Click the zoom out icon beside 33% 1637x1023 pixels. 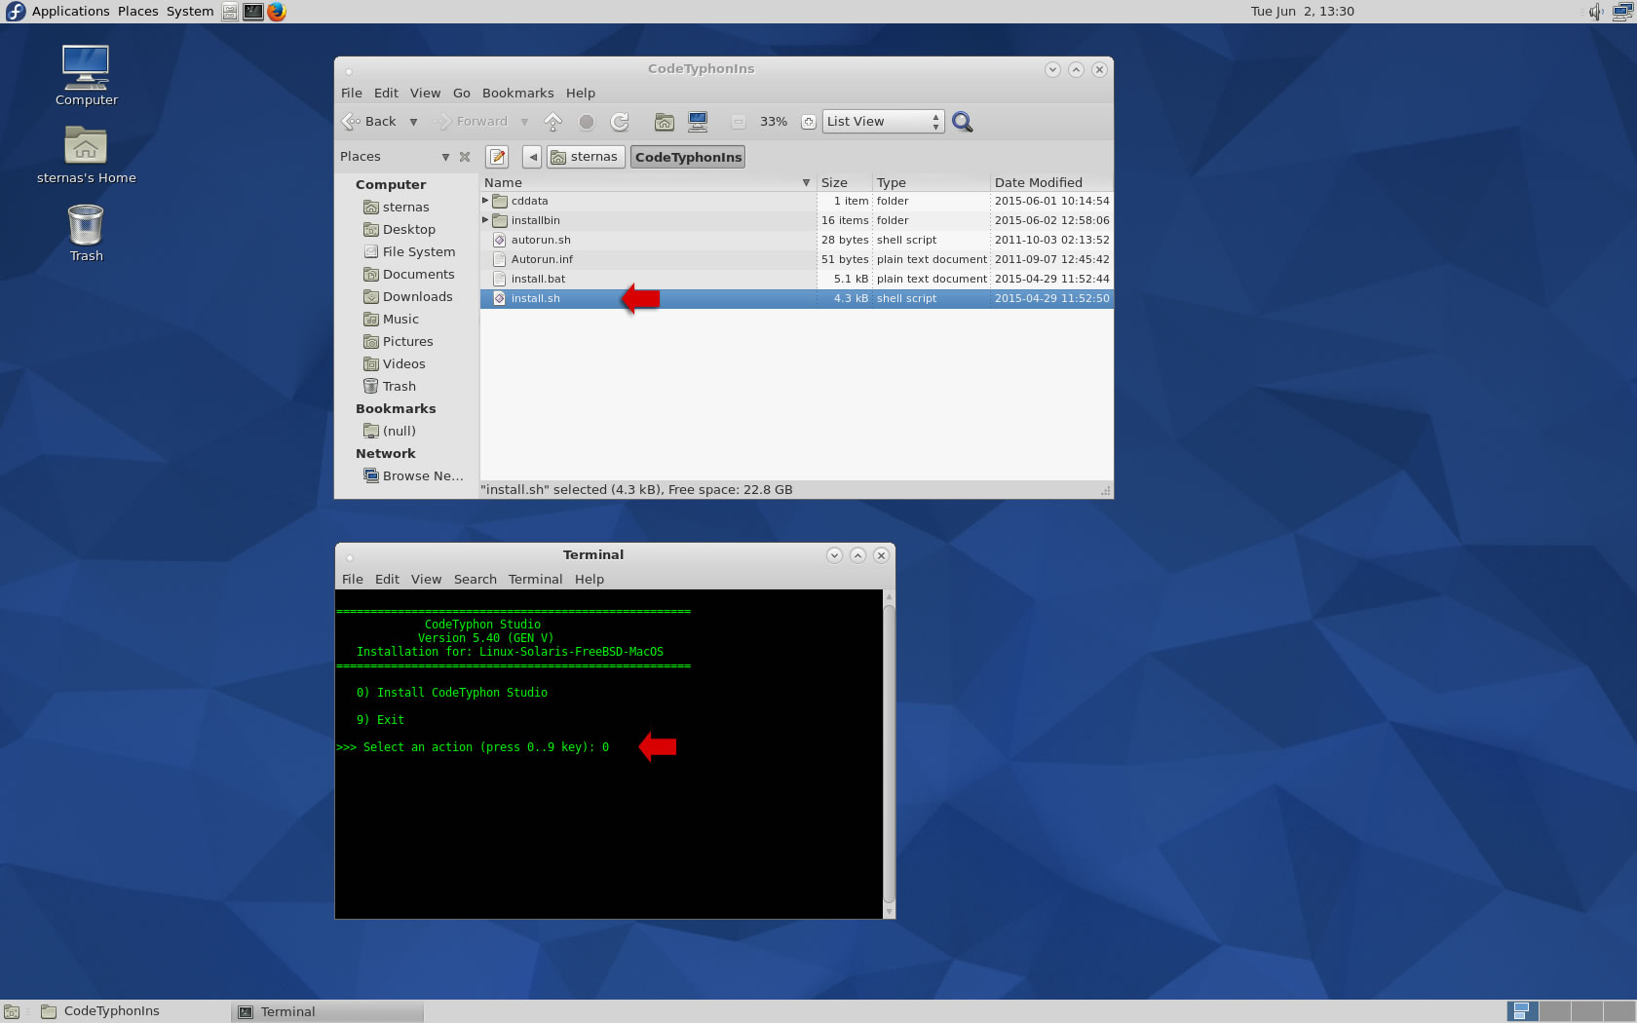739,122
